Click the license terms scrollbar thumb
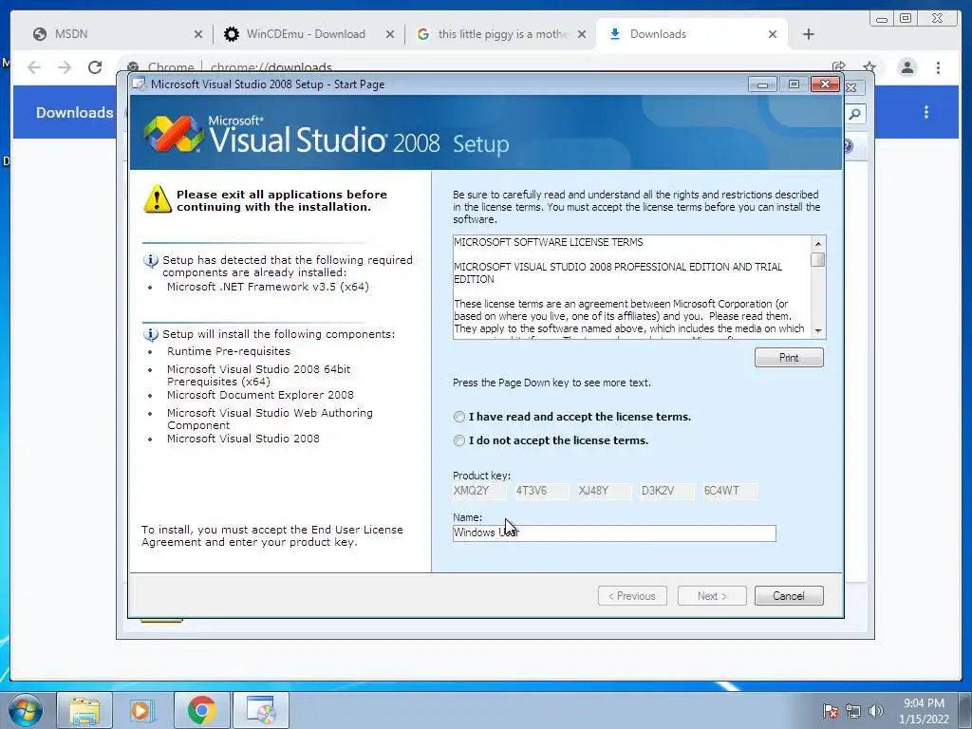The height and width of the screenshot is (729, 972). pos(818,259)
